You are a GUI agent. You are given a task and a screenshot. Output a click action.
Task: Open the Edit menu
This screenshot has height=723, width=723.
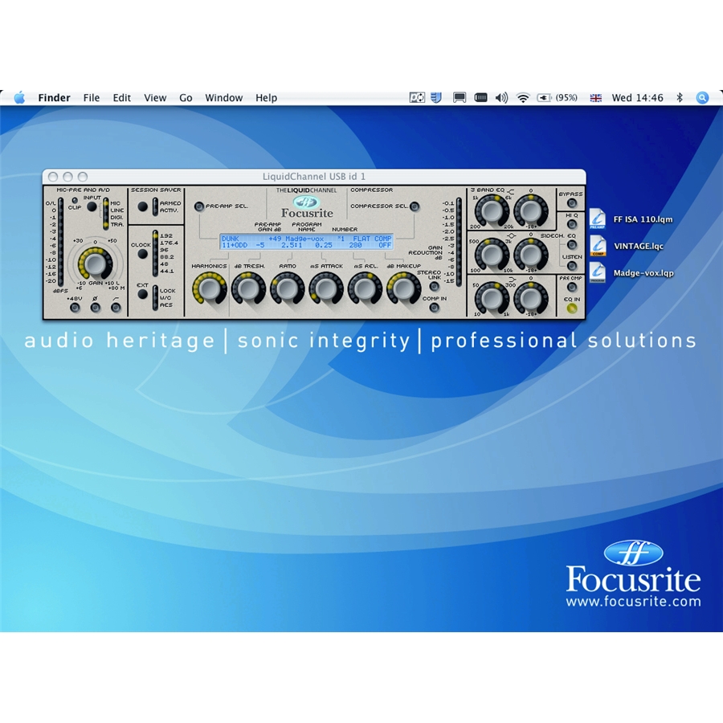point(122,98)
